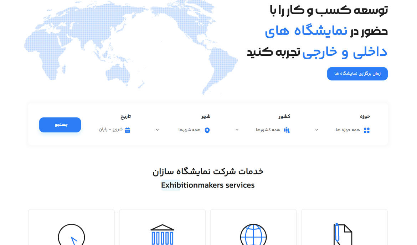Open the 'همه شهرها' city selector
The height and width of the screenshot is (245, 417).
(189, 130)
